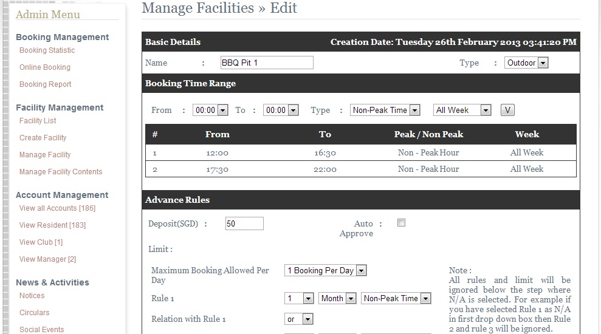Expand the From time dropdown
The image size is (601, 334).
(210, 111)
